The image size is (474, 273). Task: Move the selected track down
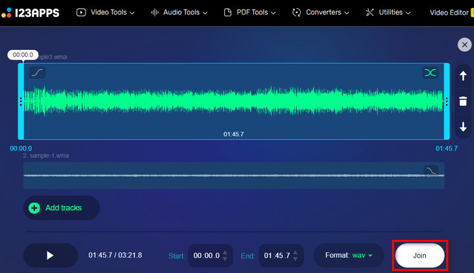[x=463, y=126]
